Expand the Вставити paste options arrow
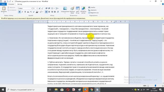 click(4, 13)
